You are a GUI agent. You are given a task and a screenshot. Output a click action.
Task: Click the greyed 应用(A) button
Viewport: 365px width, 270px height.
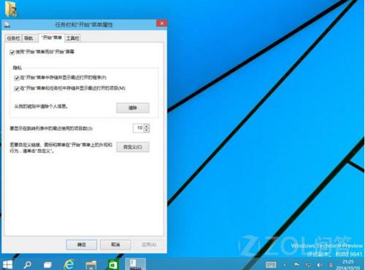tap(149, 245)
